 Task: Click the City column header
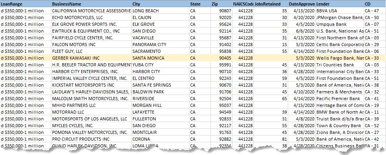tap(160, 4)
